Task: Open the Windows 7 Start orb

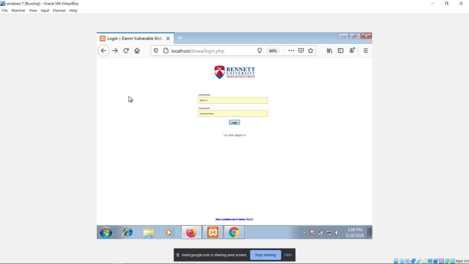Action: [x=106, y=232]
